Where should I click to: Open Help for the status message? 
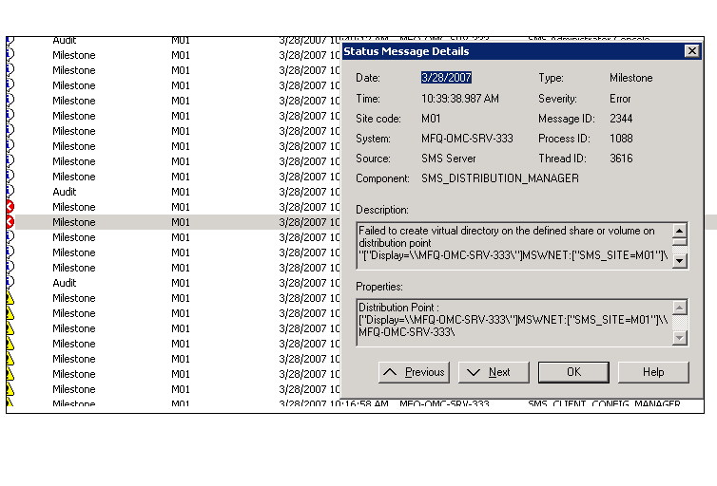[x=653, y=372]
